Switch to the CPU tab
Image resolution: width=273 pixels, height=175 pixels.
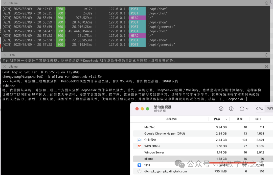coord(260,109)
